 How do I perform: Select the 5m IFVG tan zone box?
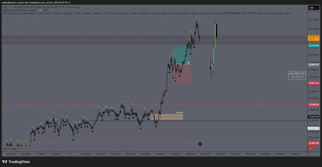tap(167, 117)
